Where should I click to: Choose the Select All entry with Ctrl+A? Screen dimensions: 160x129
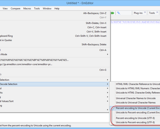coord(55,50)
